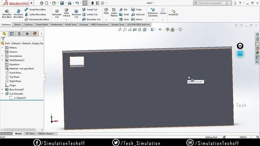
Task: Expand more manager tabs chevron
Action: pos(41,34)
